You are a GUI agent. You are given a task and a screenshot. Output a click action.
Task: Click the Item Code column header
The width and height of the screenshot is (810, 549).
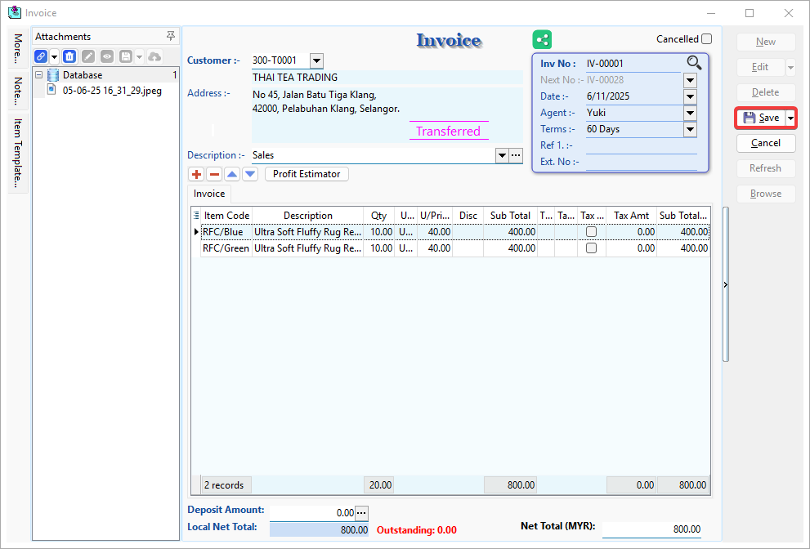click(226, 216)
